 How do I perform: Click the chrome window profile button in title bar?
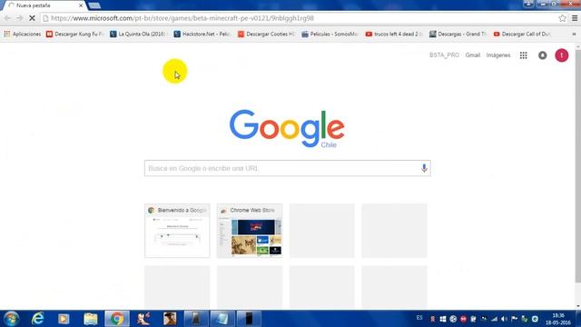528,4
